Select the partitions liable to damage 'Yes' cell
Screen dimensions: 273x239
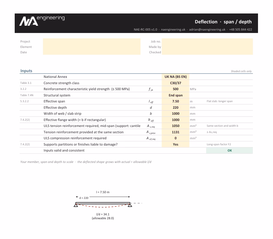coord(175,144)
